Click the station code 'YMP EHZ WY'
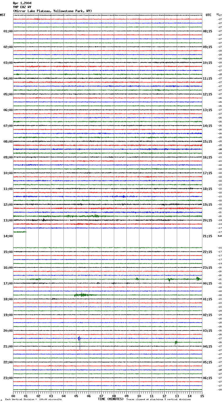 [x=22, y=7]
